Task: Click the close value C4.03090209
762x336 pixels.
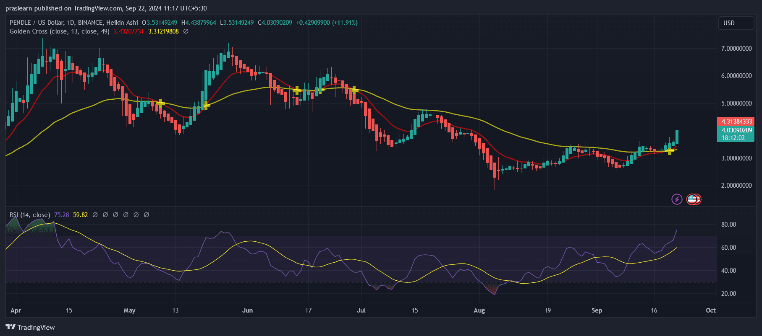Action: [275, 23]
